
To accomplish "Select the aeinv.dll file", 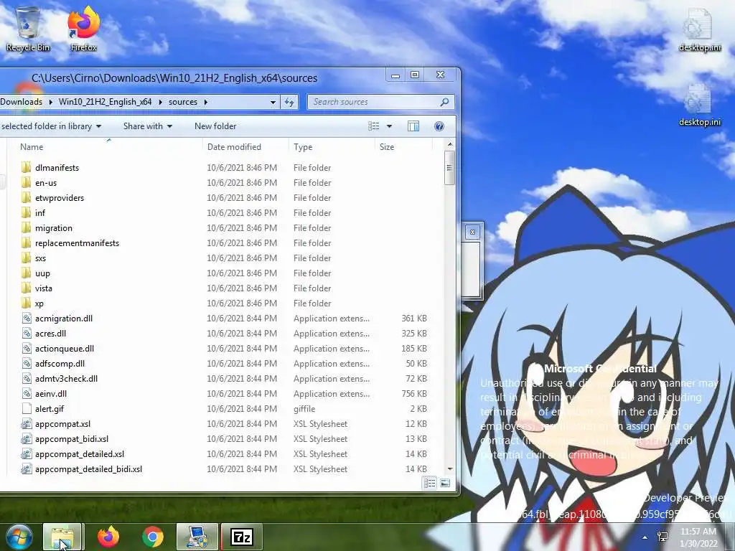I will (x=224, y=394).
